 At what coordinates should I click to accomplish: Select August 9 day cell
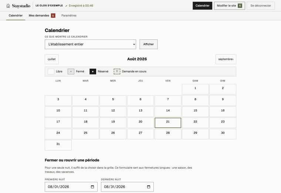pos(223,100)
